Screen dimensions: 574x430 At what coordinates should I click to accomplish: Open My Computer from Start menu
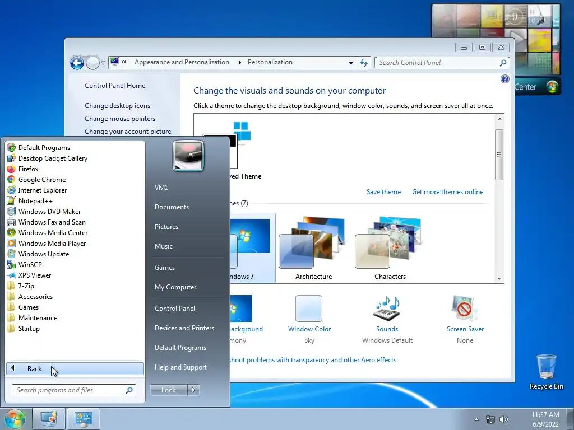pos(175,287)
